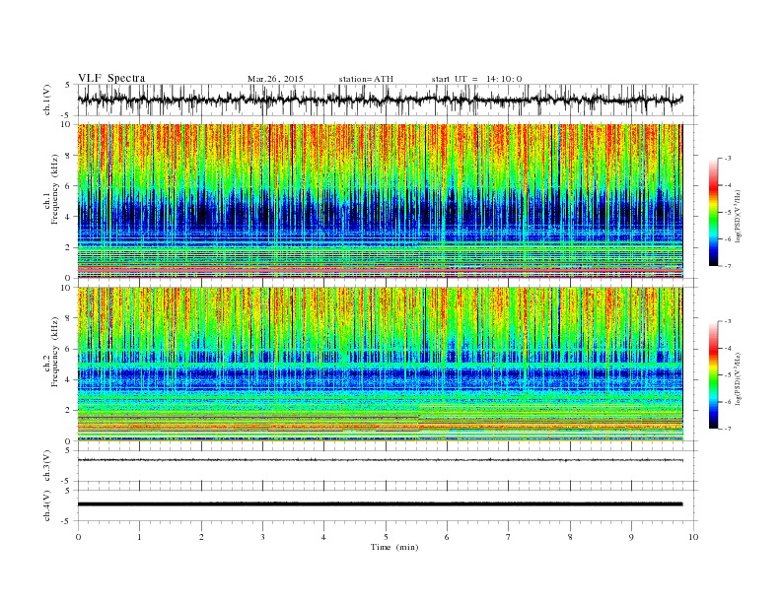781x603 pixels.
Task: Click the time axis tick label '10'
Action: (x=693, y=537)
